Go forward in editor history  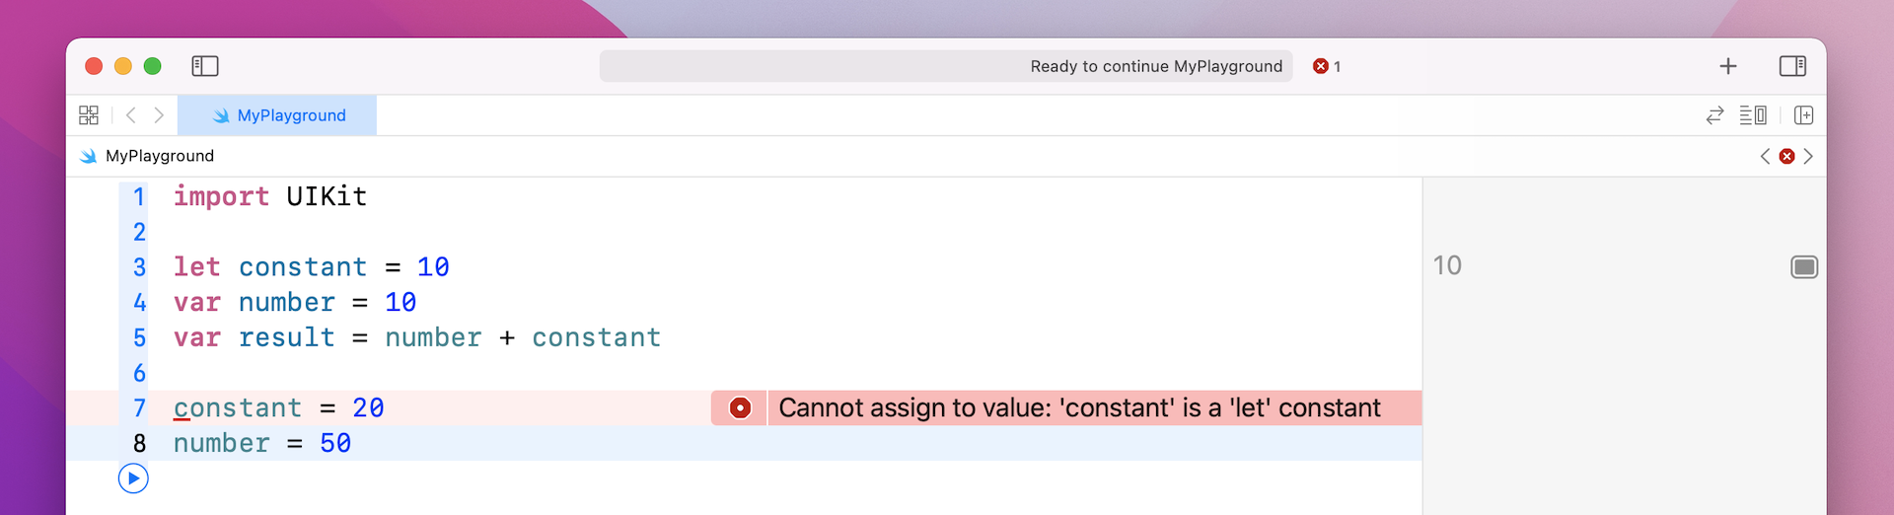159,115
